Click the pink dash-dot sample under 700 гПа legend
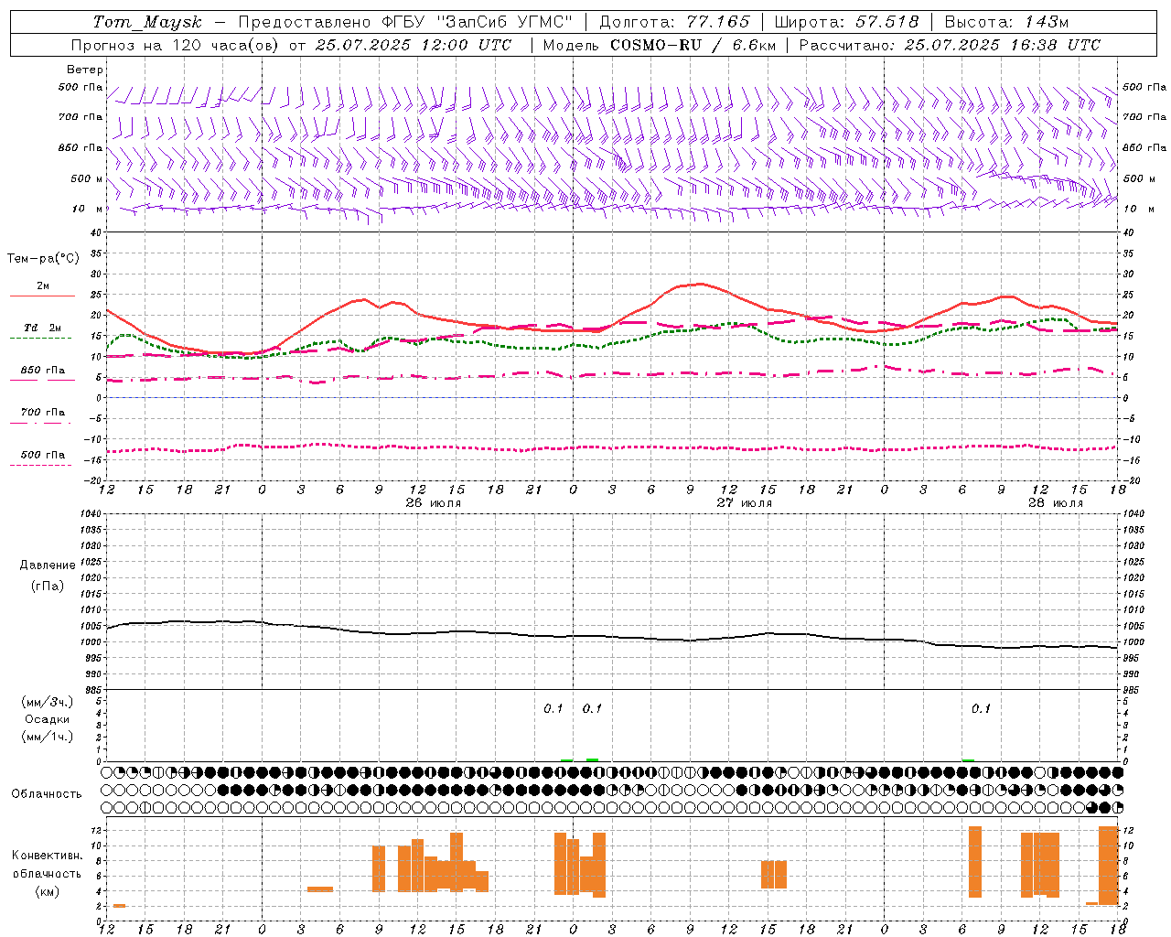Screen dimensions: 1171x937 point(40,423)
